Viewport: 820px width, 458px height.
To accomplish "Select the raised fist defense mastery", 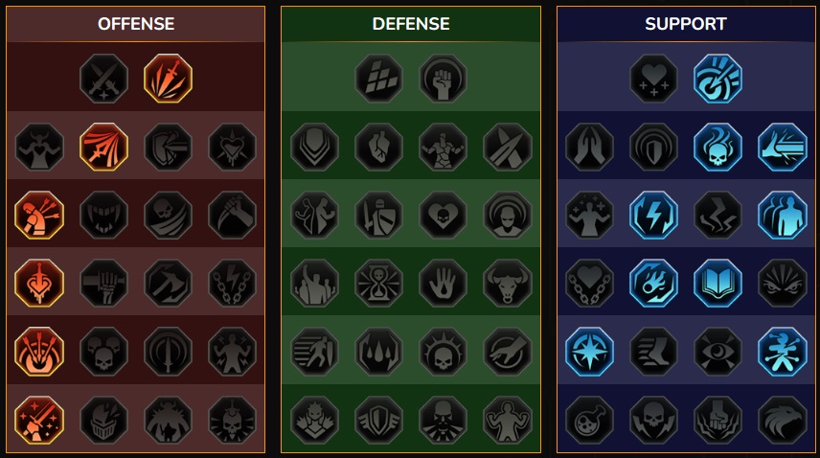I will (443, 79).
